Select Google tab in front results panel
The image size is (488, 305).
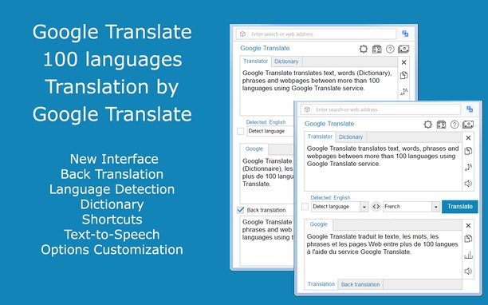318,224
